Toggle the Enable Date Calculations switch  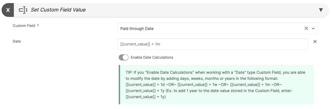click(x=123, y=57)
